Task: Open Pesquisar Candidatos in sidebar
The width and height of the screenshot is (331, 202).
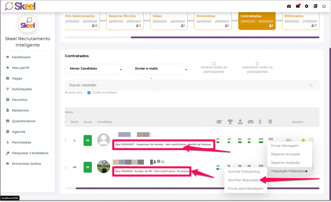Action: 30,153
